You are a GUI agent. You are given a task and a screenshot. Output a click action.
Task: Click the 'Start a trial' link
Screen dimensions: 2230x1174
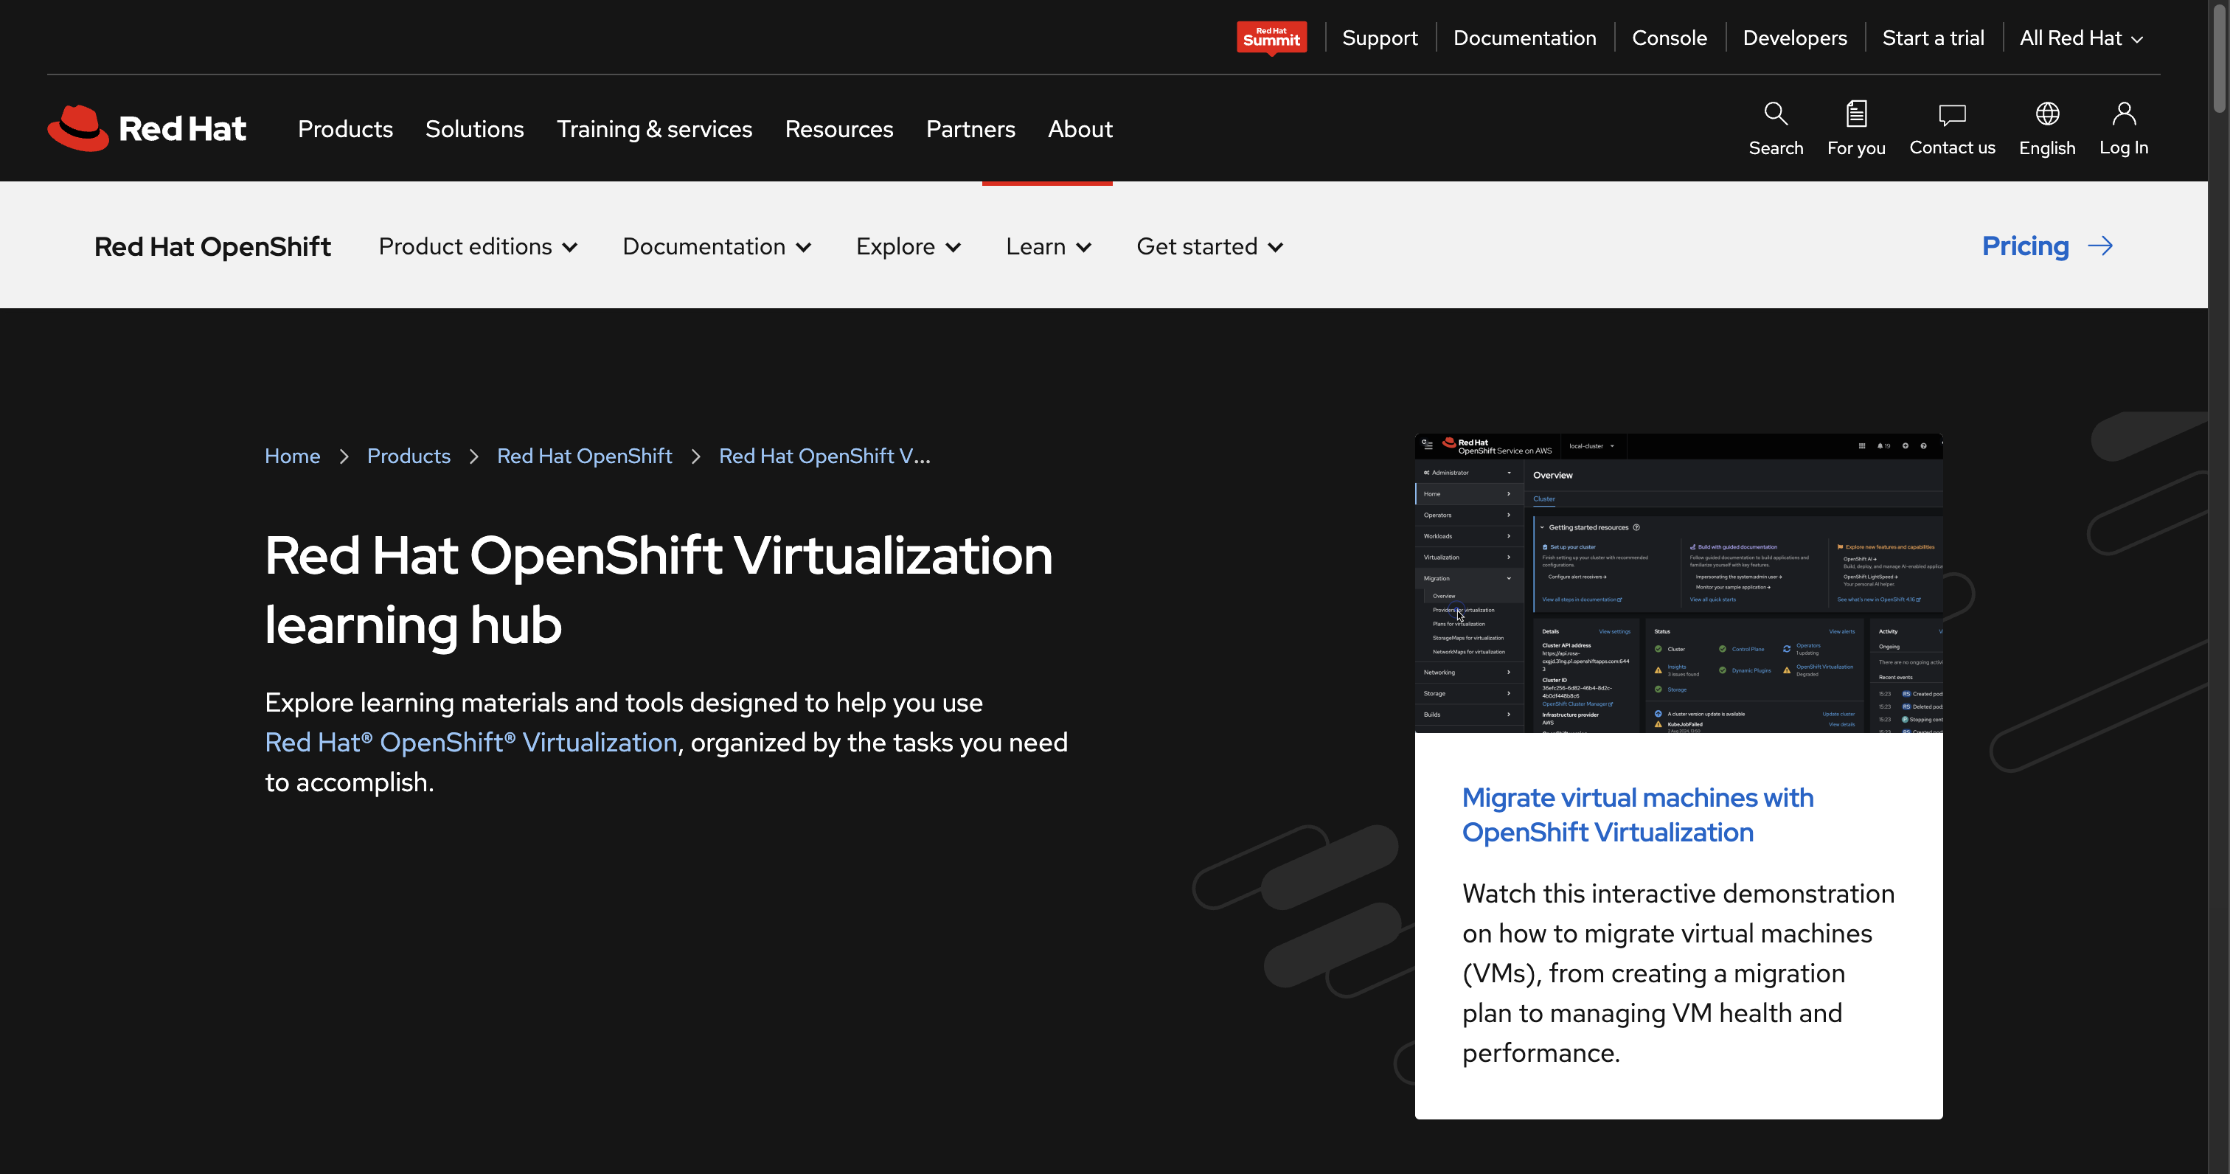click(1933, 37)
